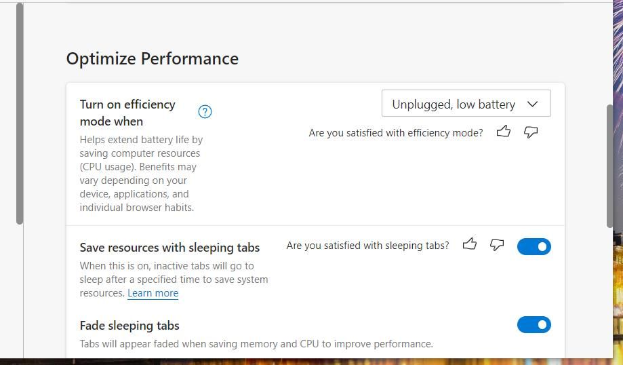This screenshot has height=365, width=623.
Task: Click Are you satisfied with efficiency mode? text
Action: point(396,133)
